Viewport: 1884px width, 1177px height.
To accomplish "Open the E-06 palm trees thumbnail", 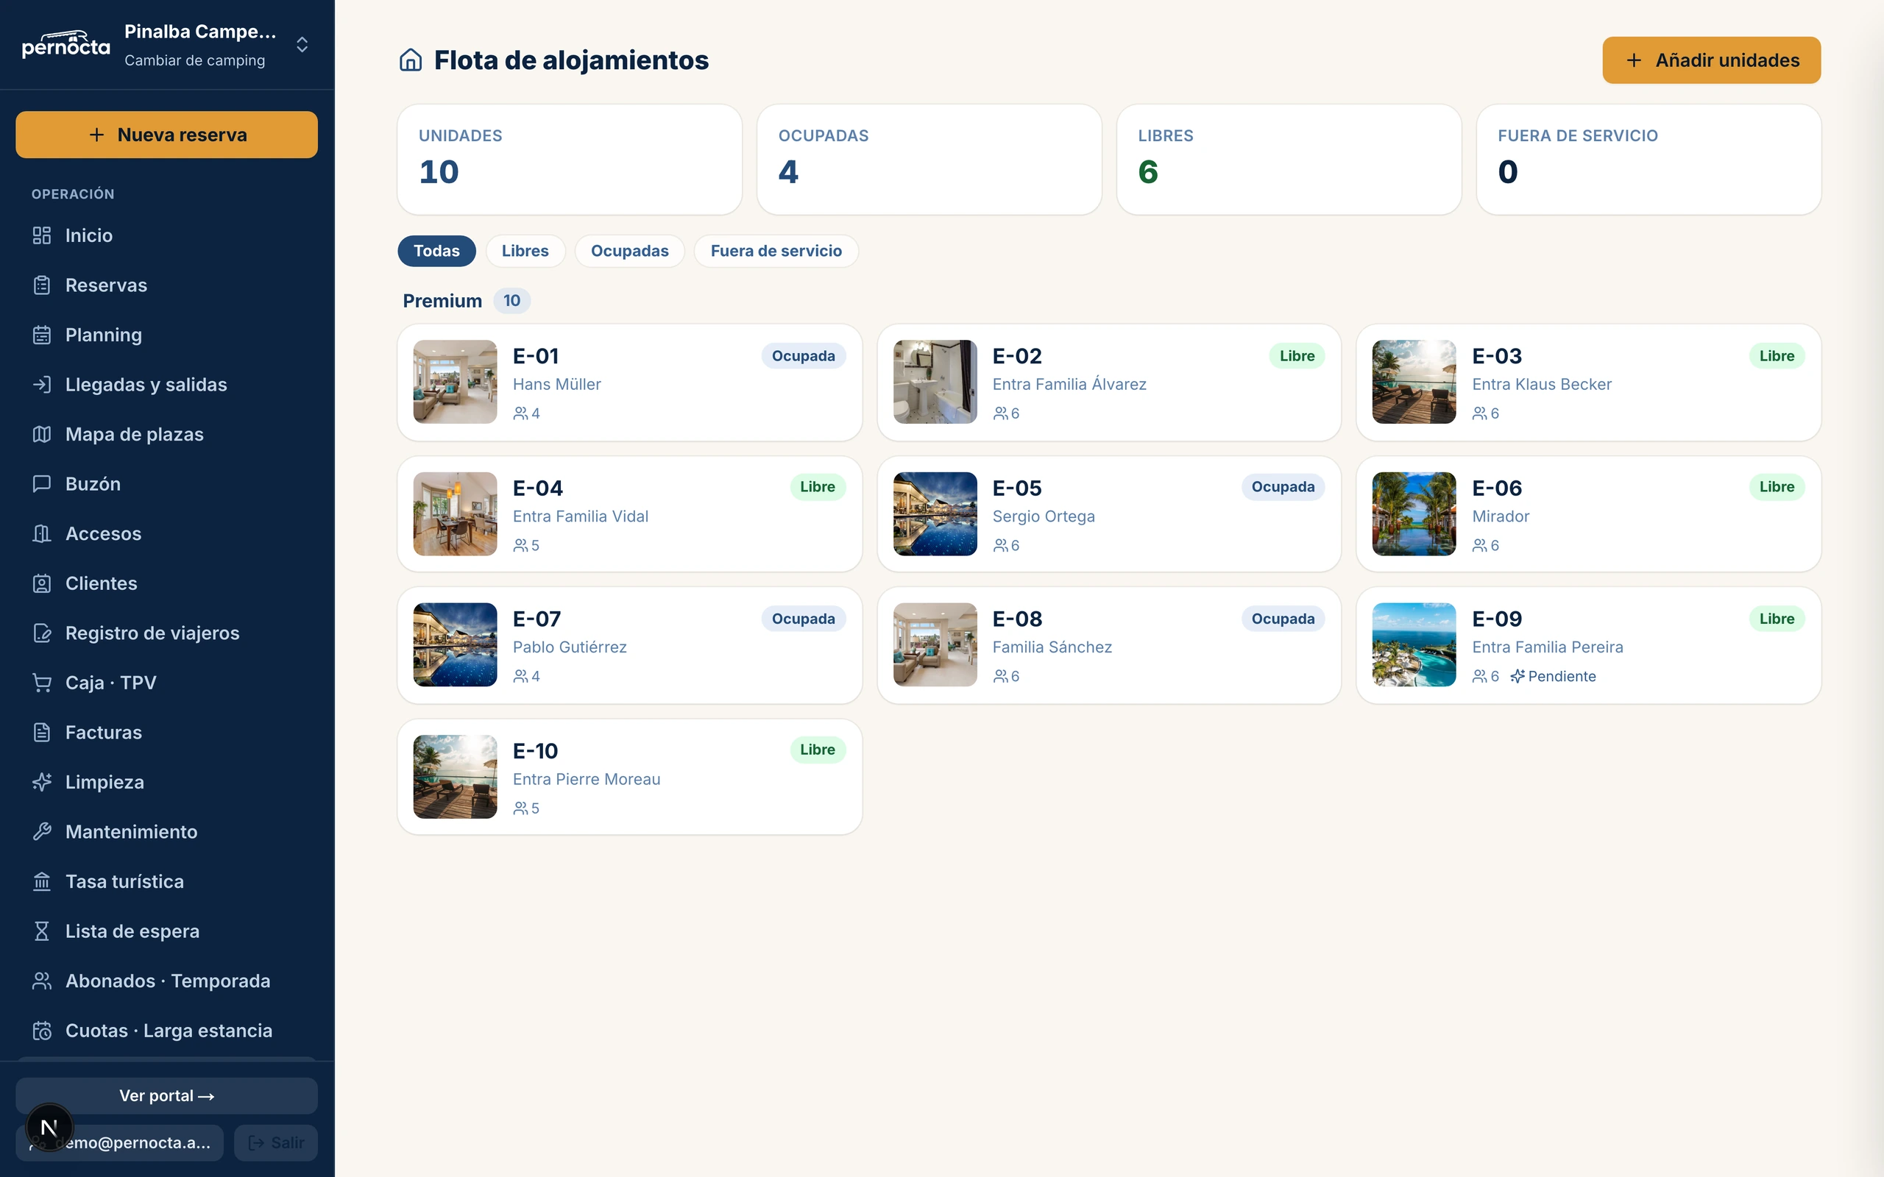I will [1414, 513].
